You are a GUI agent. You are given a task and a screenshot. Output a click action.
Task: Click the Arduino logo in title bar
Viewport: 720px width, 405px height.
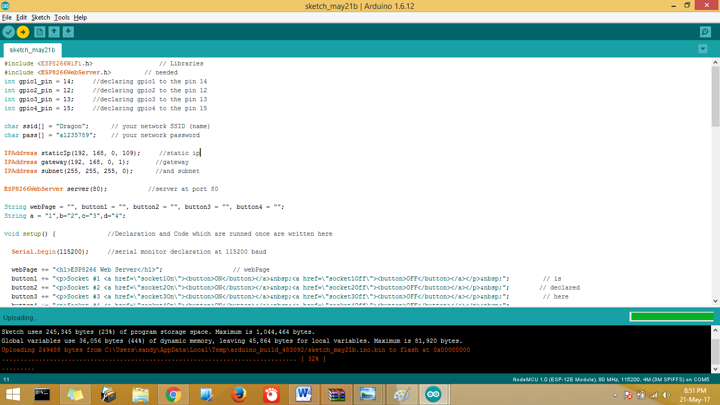[x=6, y=5]
